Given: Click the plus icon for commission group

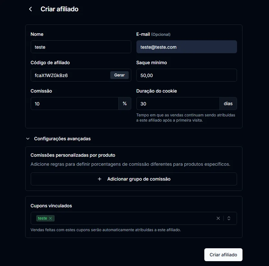Looking at the screenshot, I should point(100,179).
